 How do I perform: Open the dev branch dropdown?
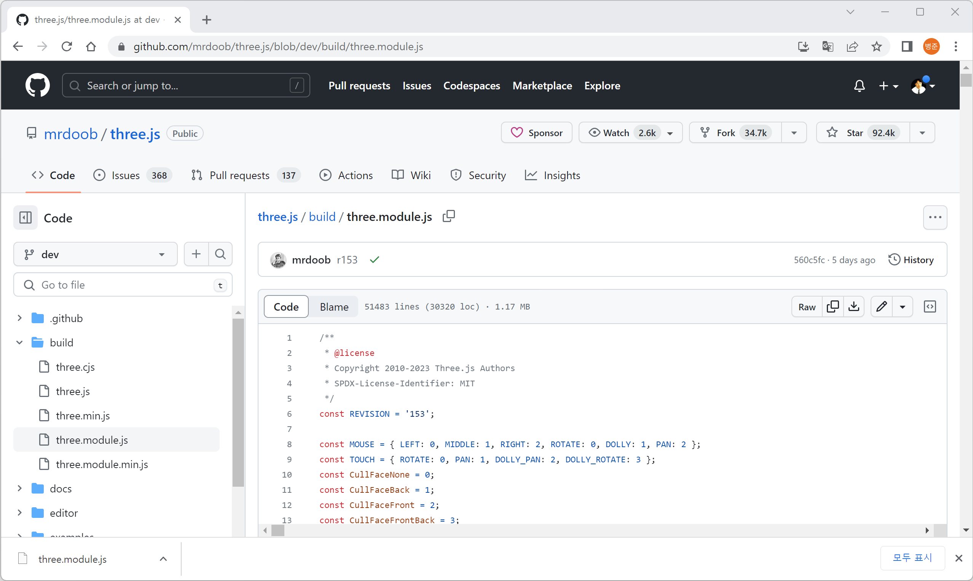click(95, 254)
